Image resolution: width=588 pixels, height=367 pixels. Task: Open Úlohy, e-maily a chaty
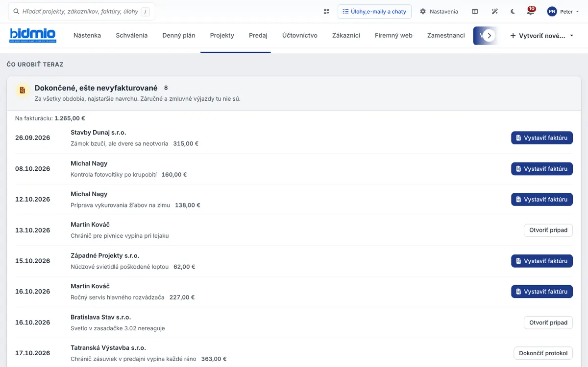(374, 11)
